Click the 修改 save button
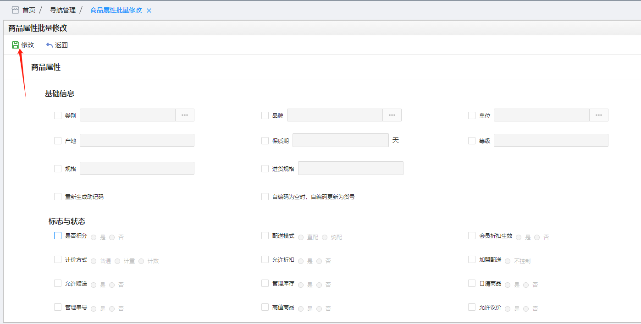This screenshot has height=324, width=641. [23, 45]
